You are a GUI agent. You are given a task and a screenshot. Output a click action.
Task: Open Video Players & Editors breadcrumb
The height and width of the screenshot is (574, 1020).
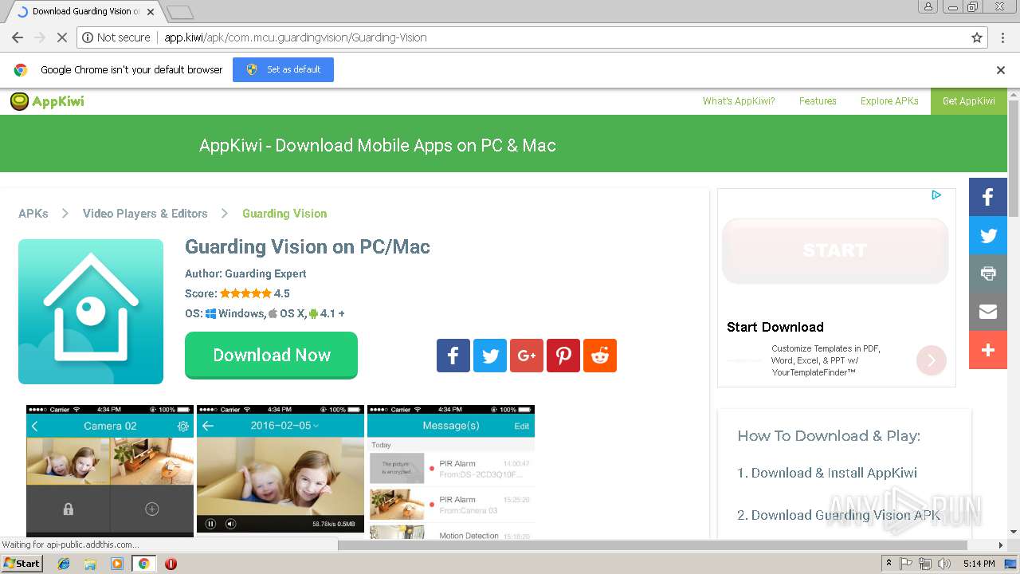(x=145, y=214)
